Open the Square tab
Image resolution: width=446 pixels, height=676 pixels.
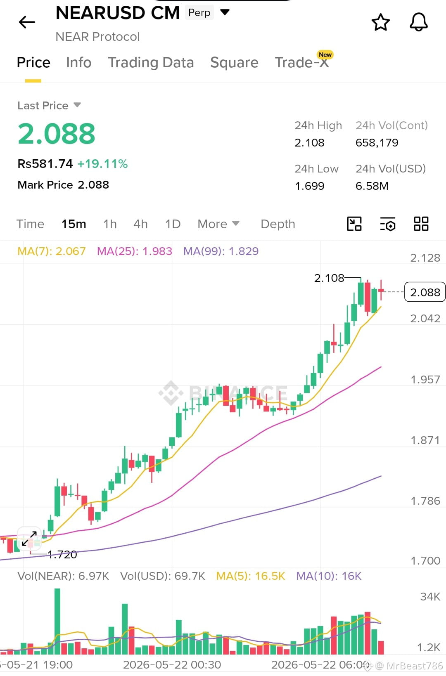pyautogui.click(x=234, y=62)
